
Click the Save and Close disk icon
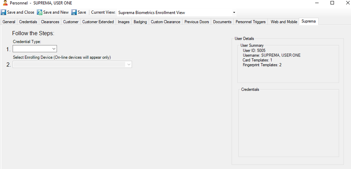click(x=3, y=12)
